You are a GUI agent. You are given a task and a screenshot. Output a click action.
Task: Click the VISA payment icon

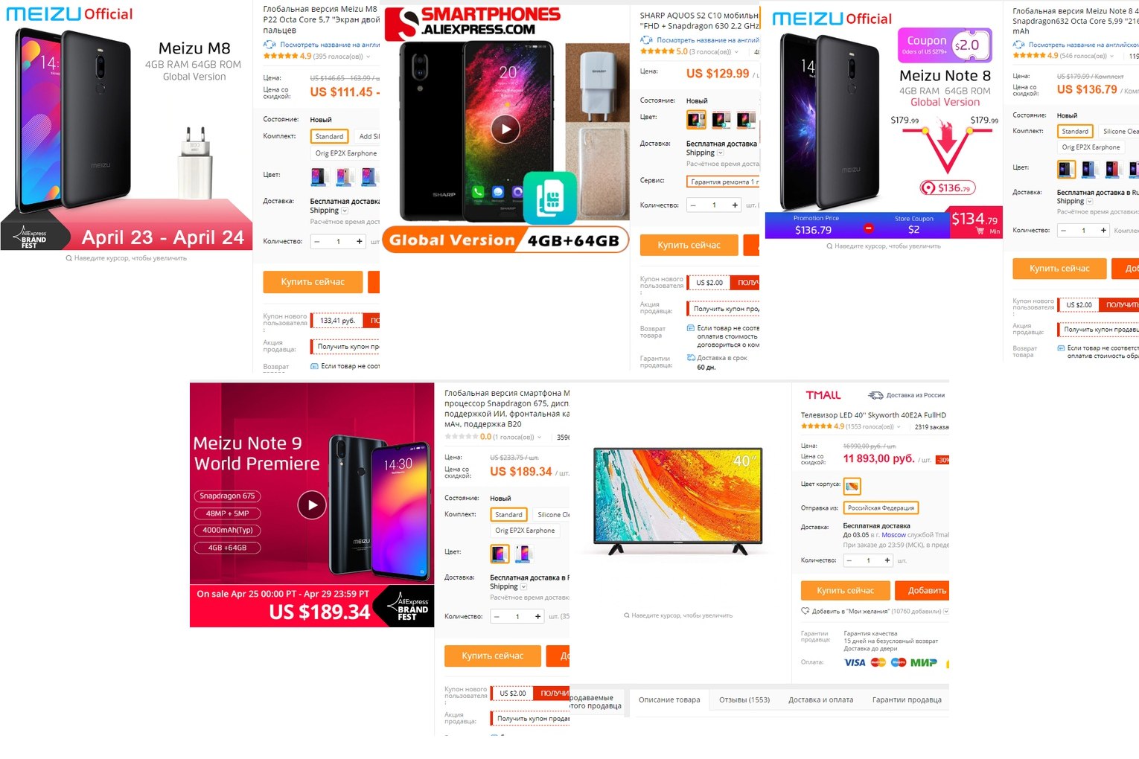point(855,662)
